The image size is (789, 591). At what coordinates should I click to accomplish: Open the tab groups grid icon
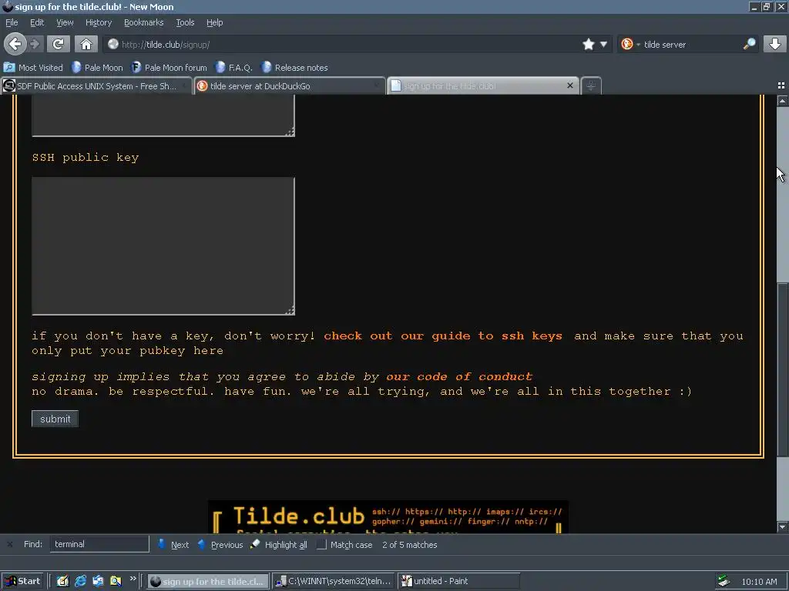pos(781,86)
